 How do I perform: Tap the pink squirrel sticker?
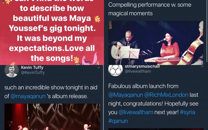tap(89, 59)
